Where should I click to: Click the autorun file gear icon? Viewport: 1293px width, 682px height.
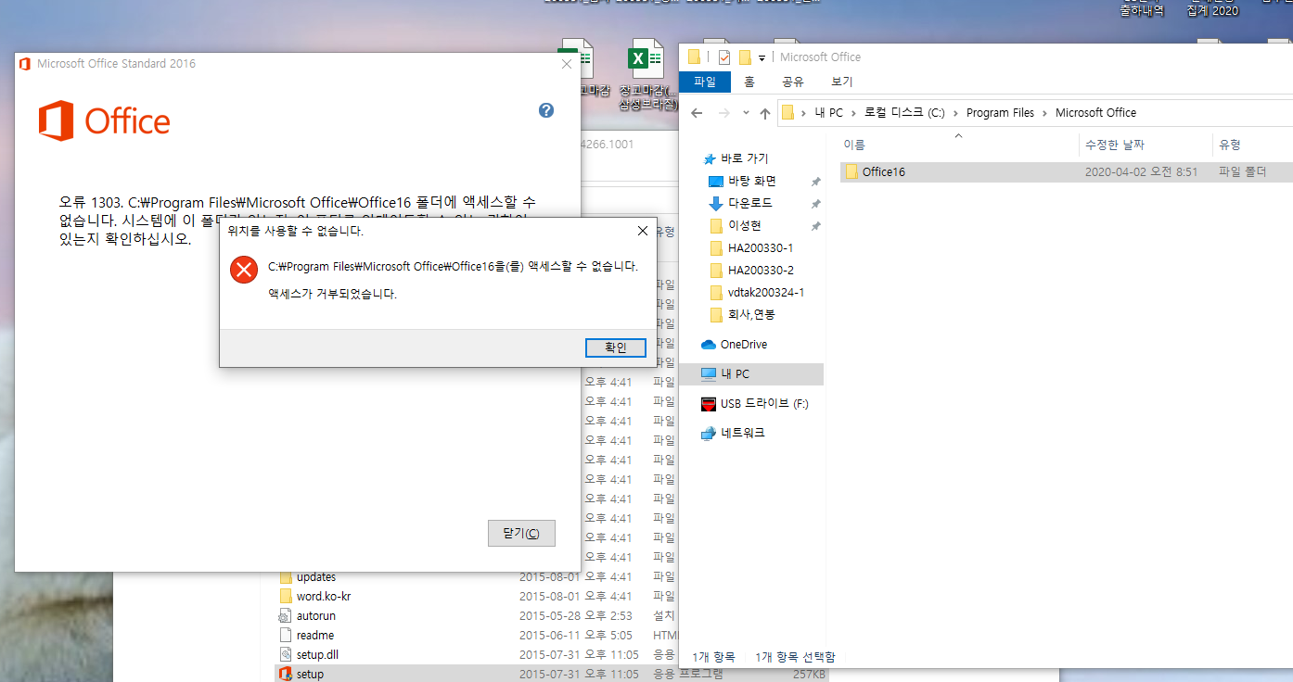coord(286,615)
